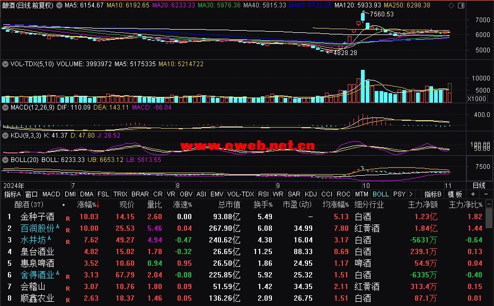Select the stock 水井坊
The width and height of the screenshot is (494, 306).
(x=33, y=240)
